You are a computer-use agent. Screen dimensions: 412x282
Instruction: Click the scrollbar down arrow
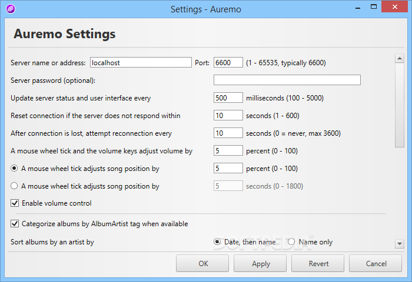400,244
